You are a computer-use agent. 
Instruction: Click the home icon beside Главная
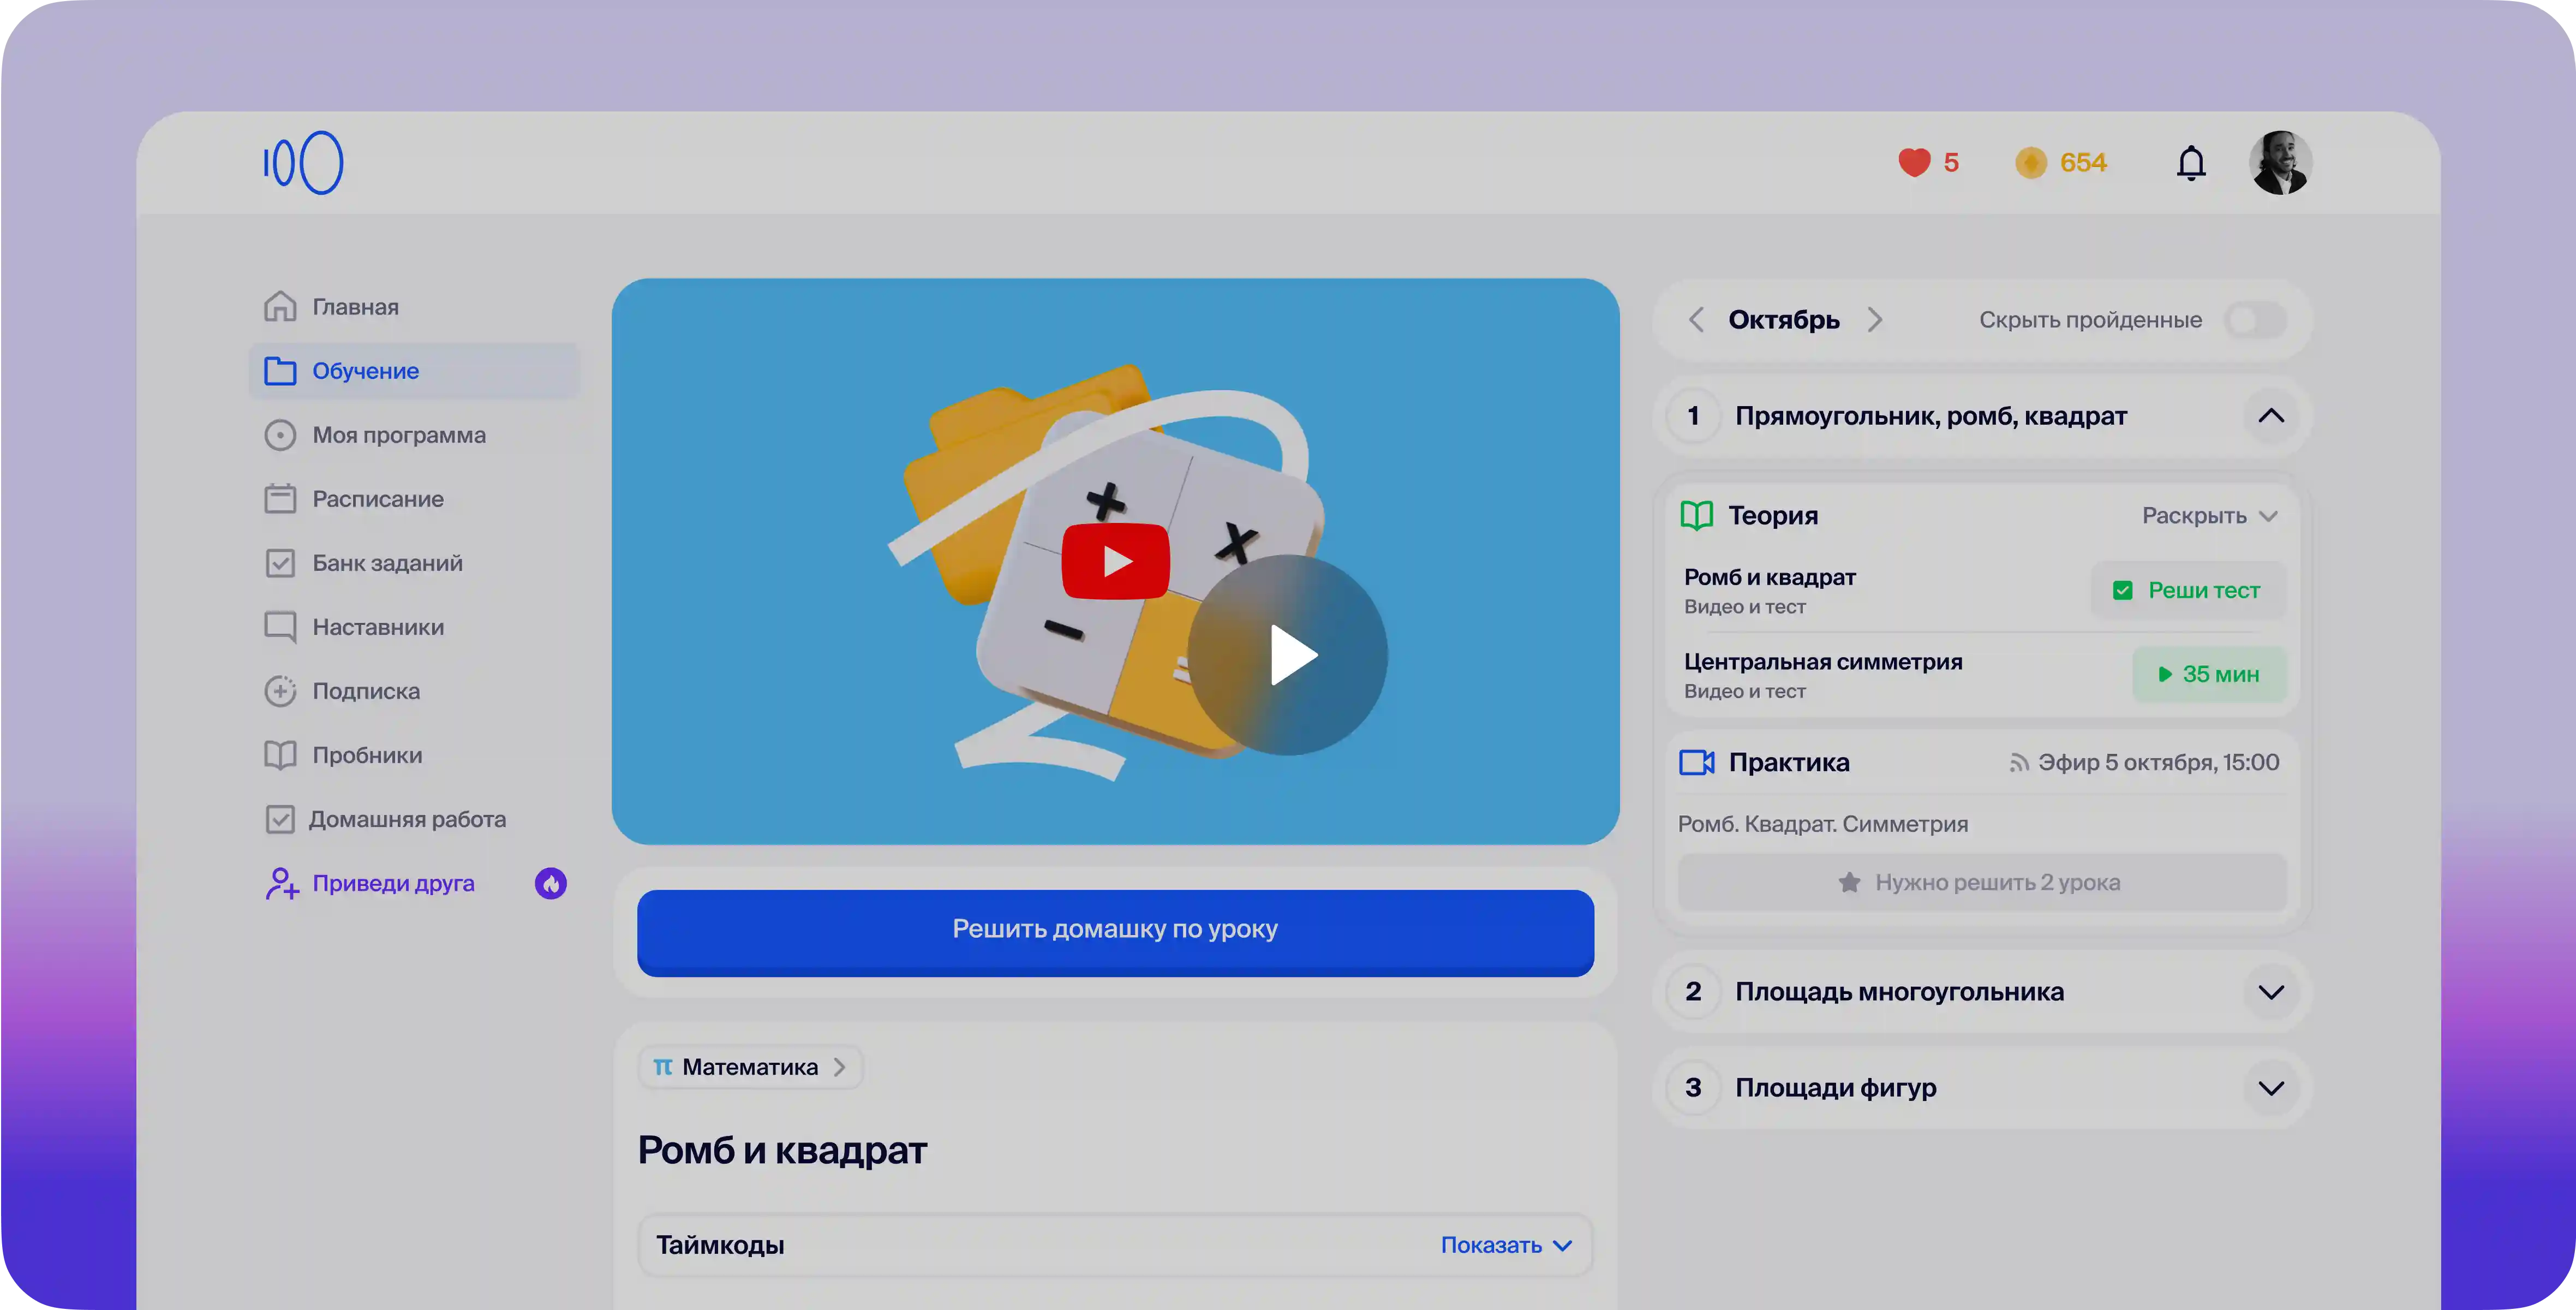click(x=280, y=307)
